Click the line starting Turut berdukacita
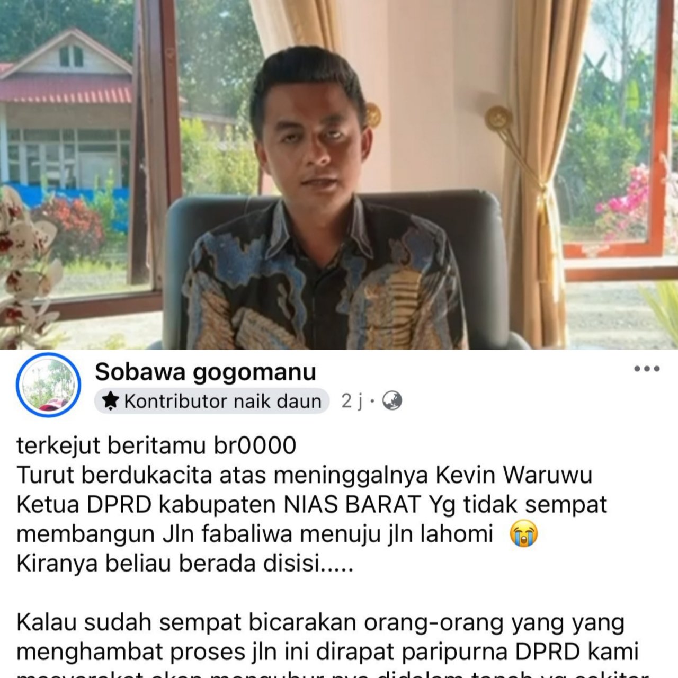Screen dimensions: 678x678 [x=304, y=475]
